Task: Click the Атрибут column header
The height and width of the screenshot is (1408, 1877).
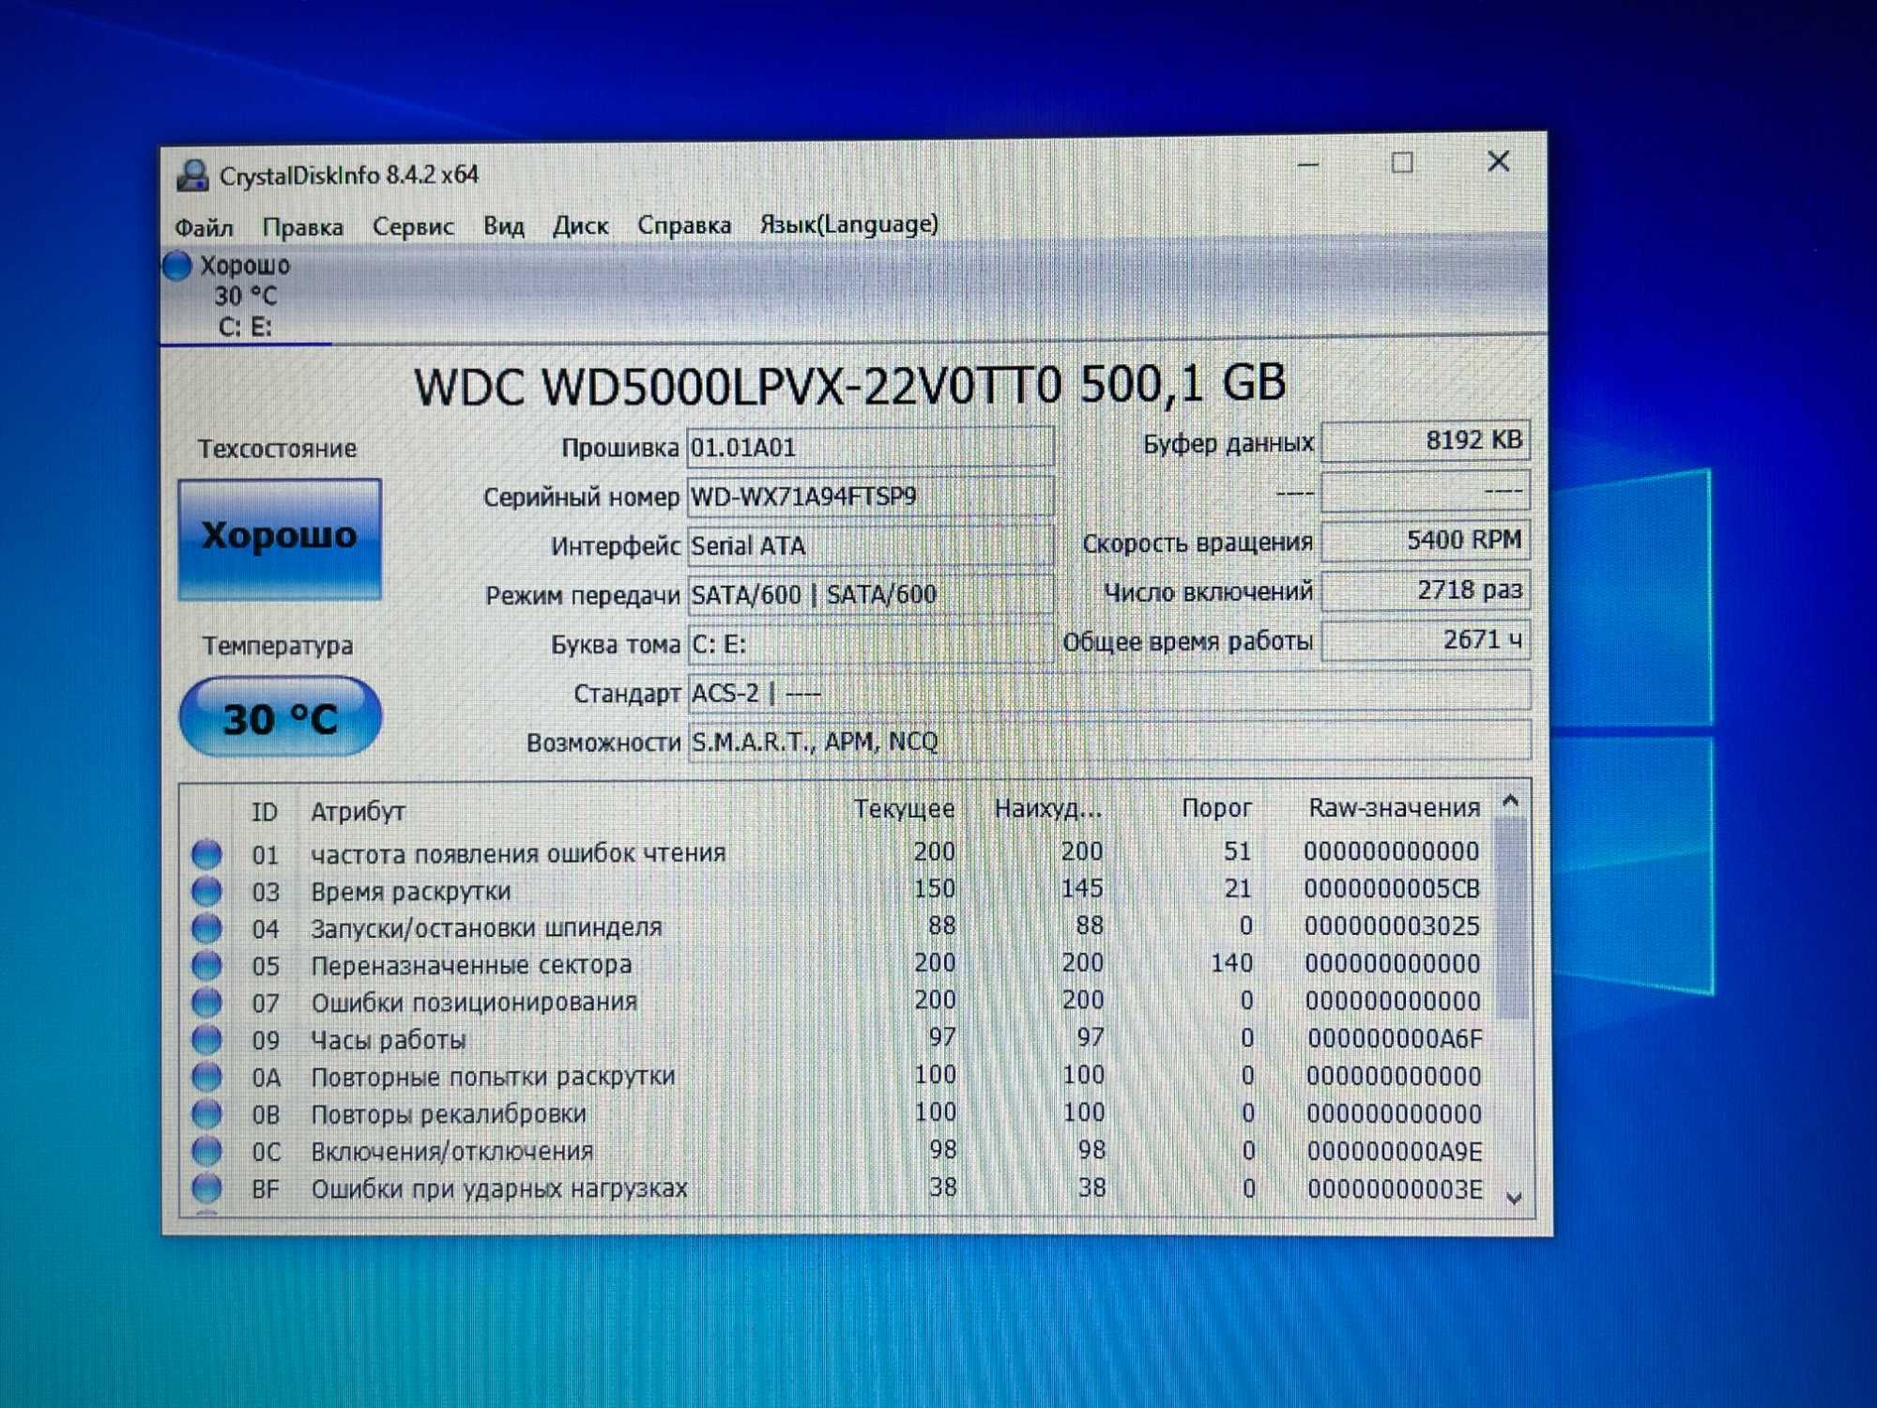Action: click(358, 812)
